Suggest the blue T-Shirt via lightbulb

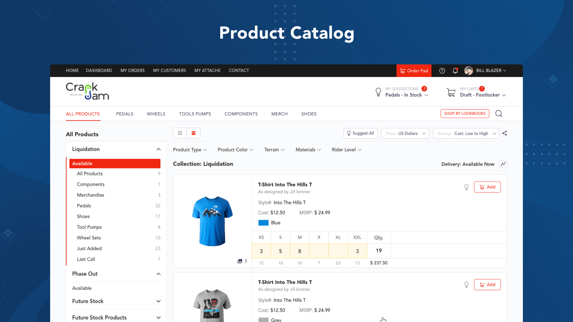point(466,187)
